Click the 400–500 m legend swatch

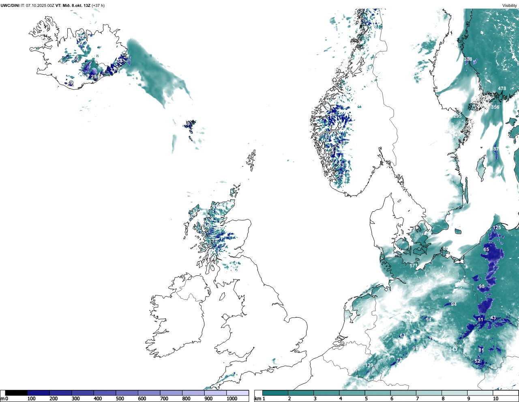point(105,393)
